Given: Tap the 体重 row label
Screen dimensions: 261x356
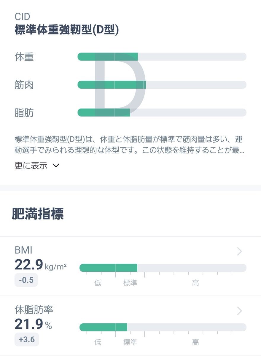Looking at the screenshot, I should [x=24, y=57].
